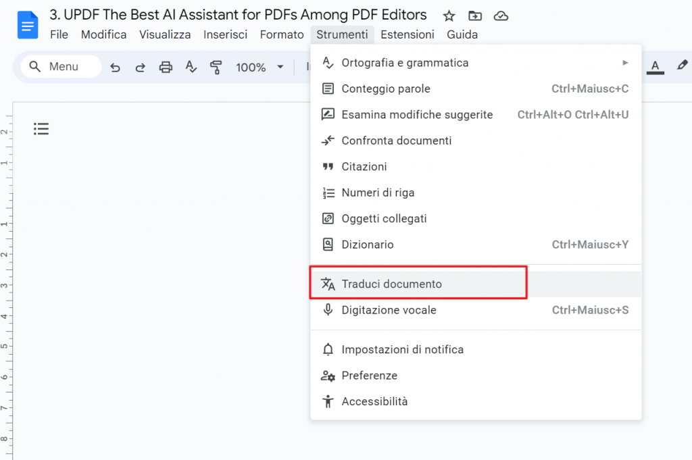Star the document
Image resolution: width=692 pixels, height=460 pixels.
pyautogui.click(x=449, y=15)
